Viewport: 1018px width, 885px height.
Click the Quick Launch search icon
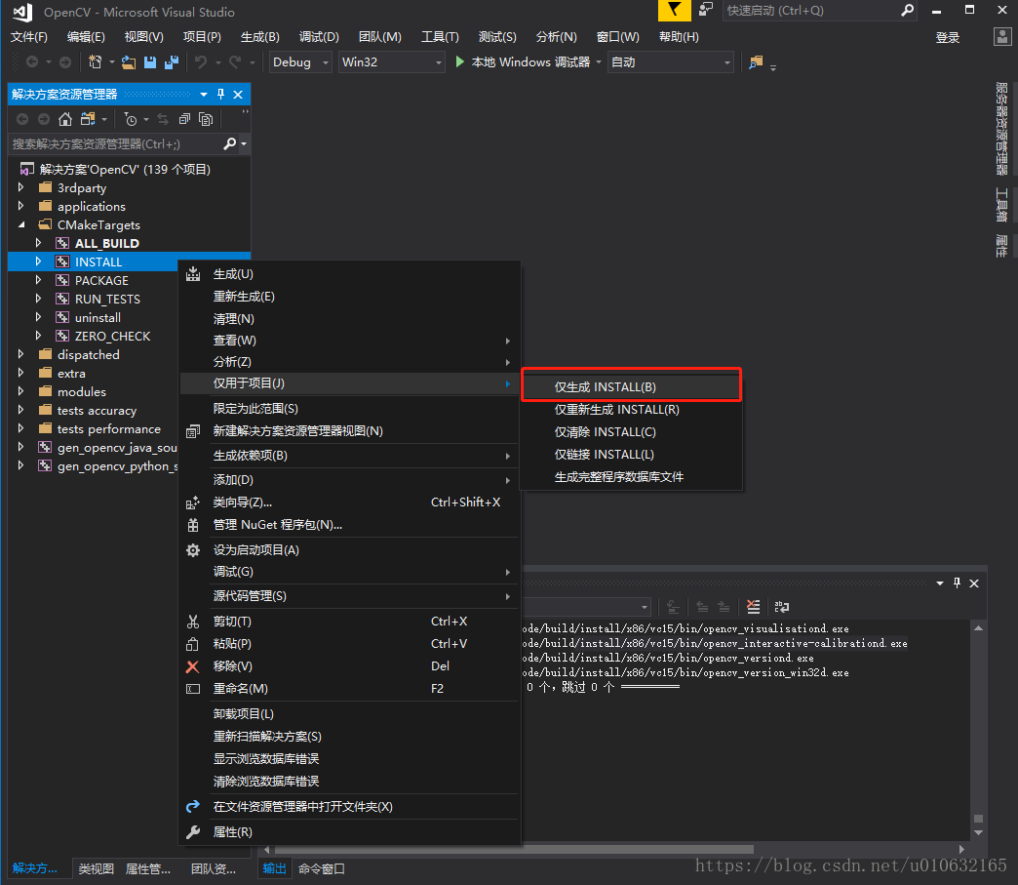coord(907,11)
